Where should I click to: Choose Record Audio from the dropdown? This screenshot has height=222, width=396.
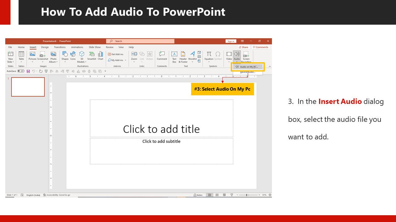(x=248, y=72)
